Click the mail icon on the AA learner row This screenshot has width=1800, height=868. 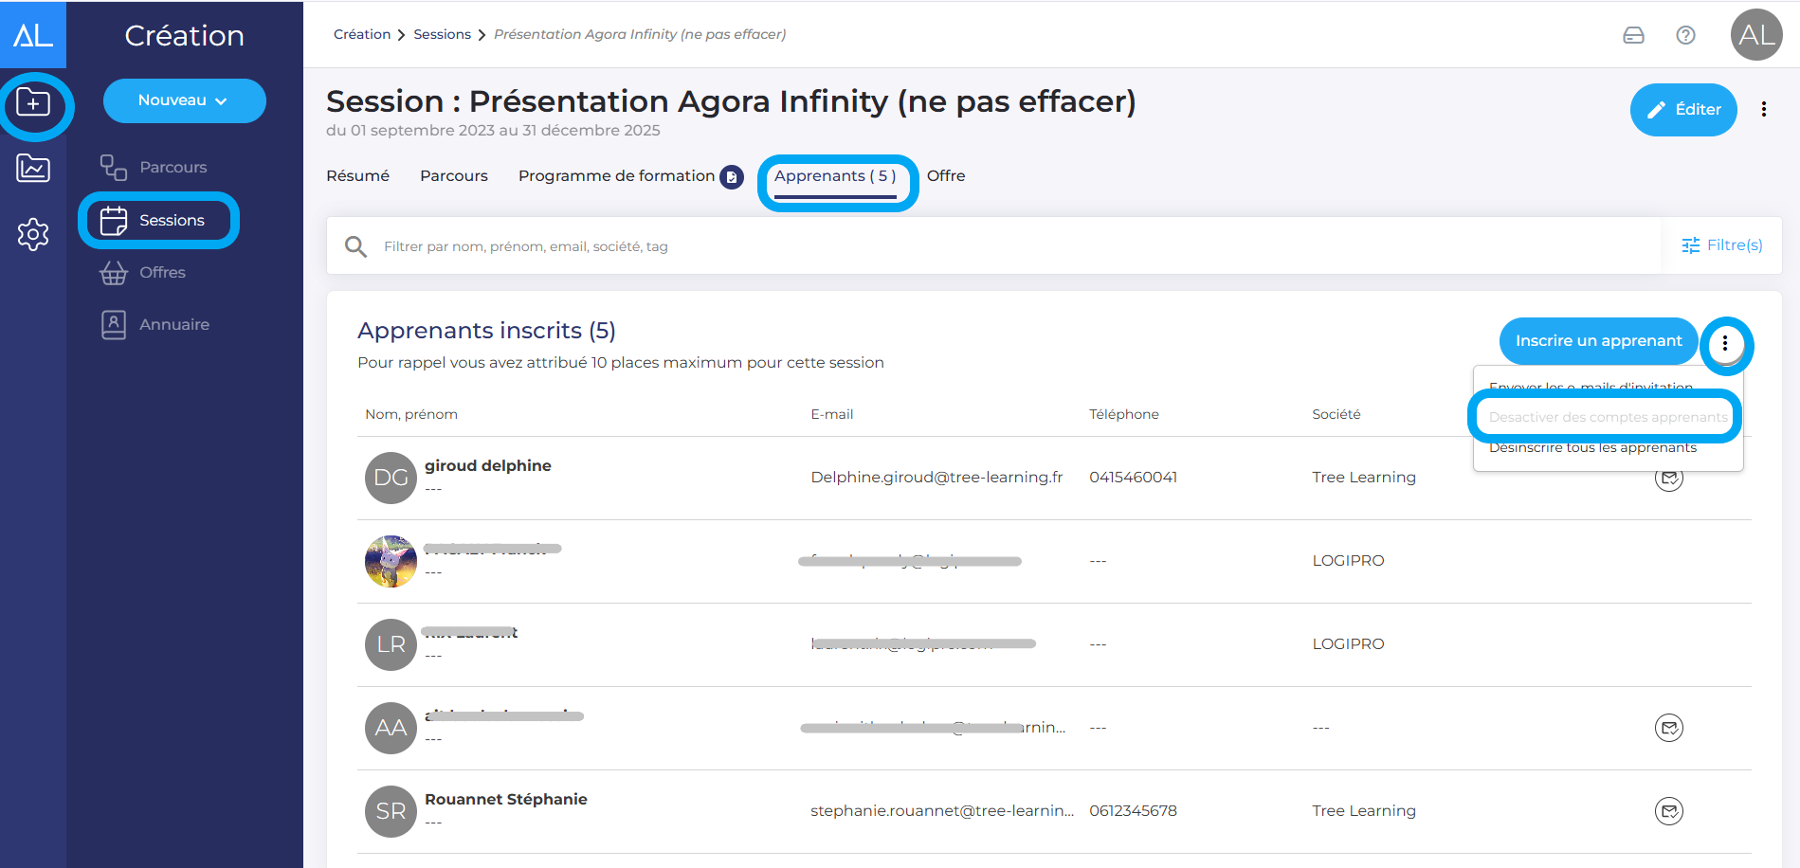pos(1668,728)
